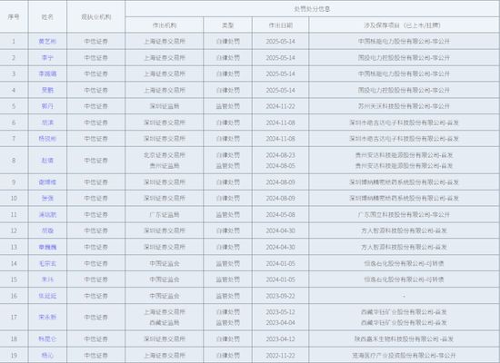Select the date cell 2023-09-22
The height and width of the screenshot is (363, 500).
click(x=280, y=296)
